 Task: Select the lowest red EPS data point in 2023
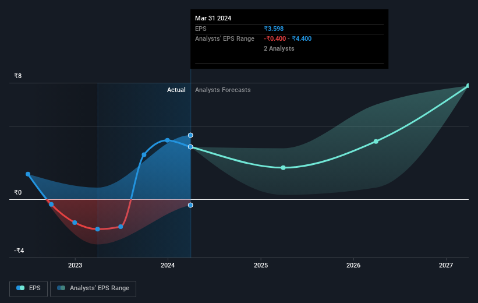[98, 229]
